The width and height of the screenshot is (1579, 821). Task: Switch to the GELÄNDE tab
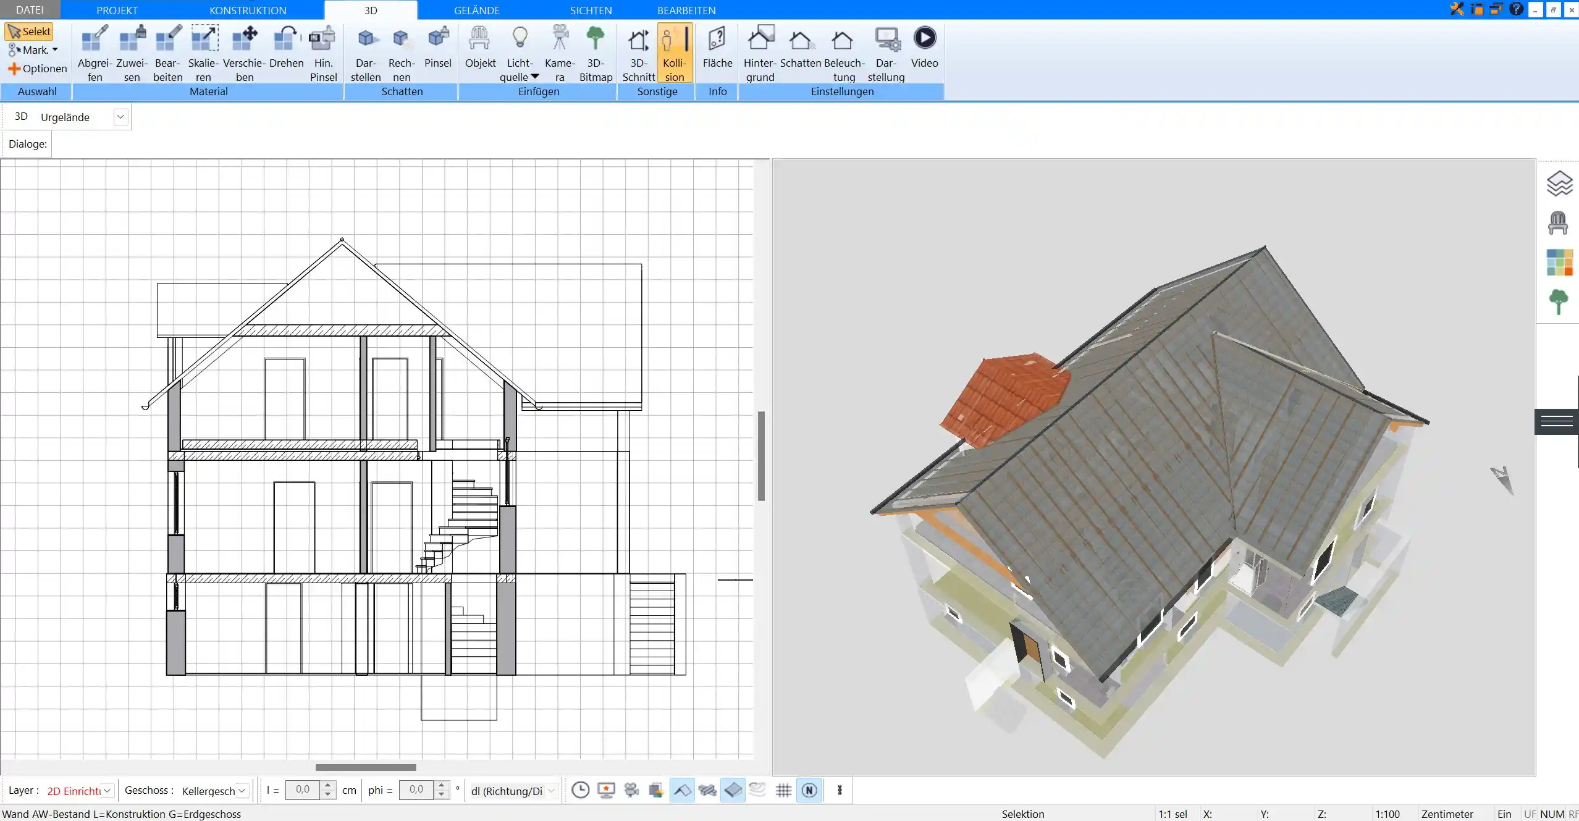point(476,10)
